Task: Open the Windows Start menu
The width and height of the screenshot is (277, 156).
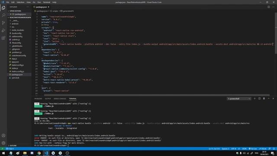Action: (3, 153)
